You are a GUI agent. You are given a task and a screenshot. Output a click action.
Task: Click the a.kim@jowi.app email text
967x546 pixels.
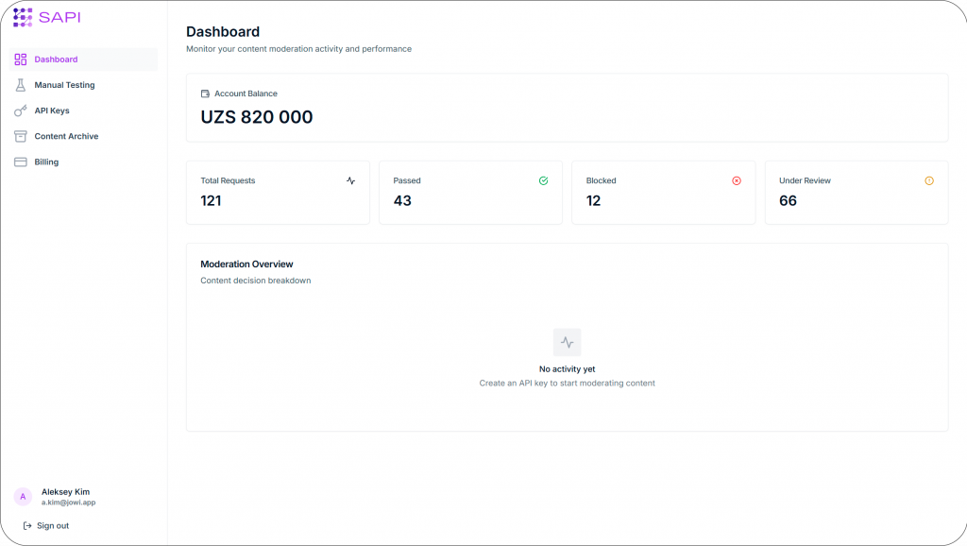[x=68, y=503]
